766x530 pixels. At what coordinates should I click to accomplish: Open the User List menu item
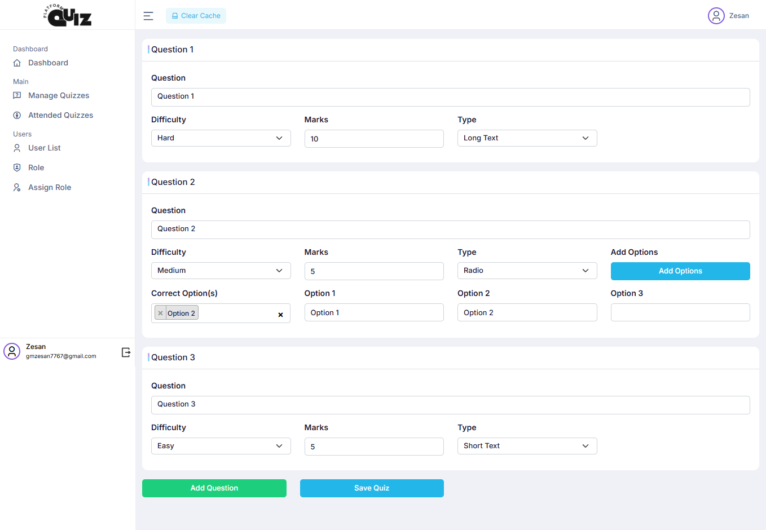click(45, 148)
